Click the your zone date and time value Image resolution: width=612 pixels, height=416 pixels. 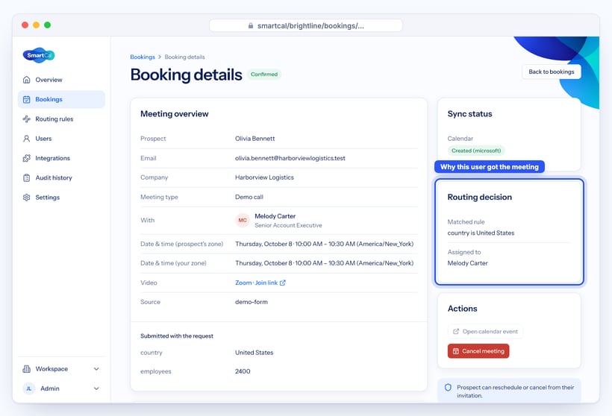pyautogui.click(x=324, y=263)
